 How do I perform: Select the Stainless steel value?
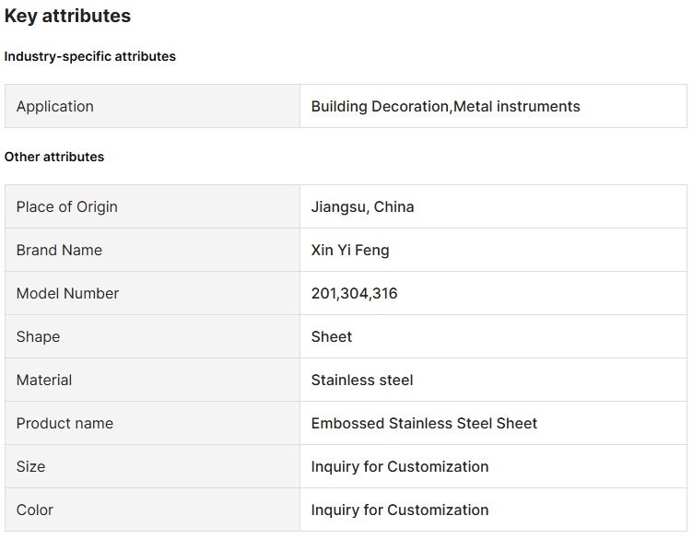point(362,380)
